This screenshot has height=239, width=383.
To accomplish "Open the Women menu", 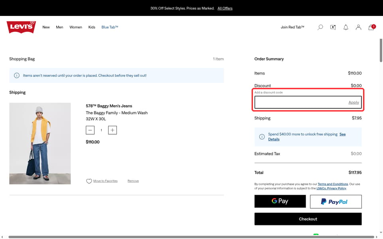I will pos(76,27).
